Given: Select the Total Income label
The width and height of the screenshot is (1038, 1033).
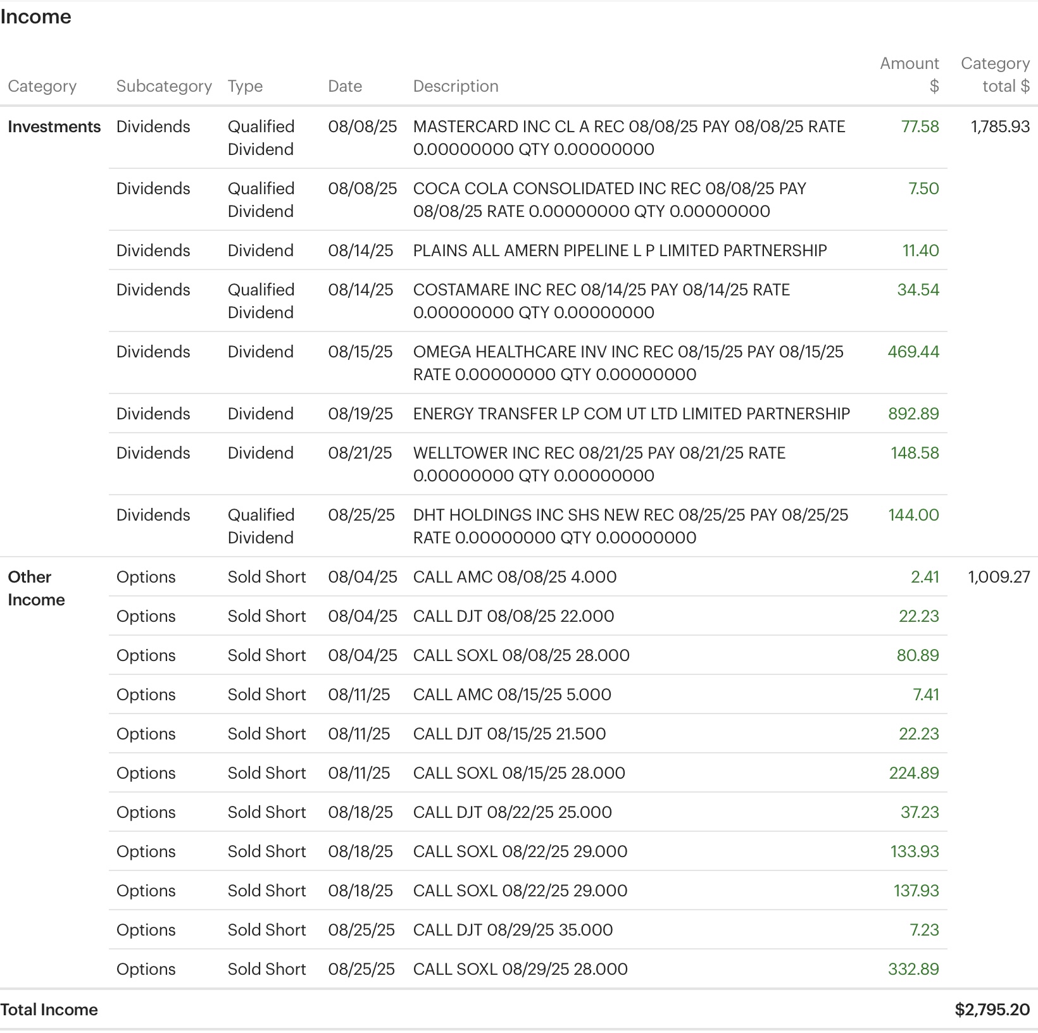Looking at the screenshot, I should click(49, 1010).
